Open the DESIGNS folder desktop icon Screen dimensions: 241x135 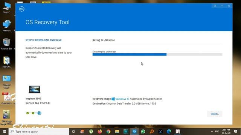pos(6,62)
